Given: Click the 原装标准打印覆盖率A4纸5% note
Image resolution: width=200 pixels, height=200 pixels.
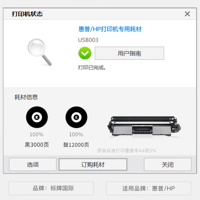Looking at the screenshot, I should click(126, 151).
